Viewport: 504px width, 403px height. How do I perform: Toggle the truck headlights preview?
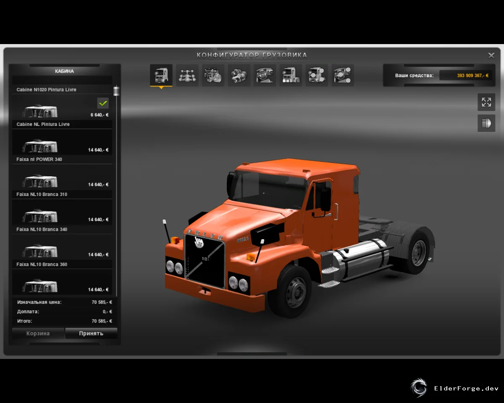[x=486, y=123]
